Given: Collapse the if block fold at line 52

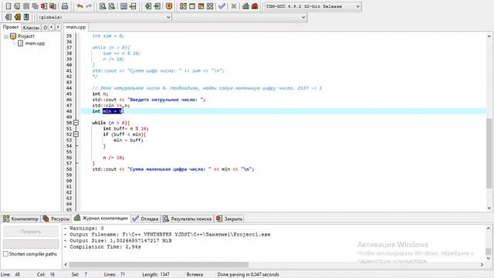Looking at the screenshot, I should (x=76, y=134).
